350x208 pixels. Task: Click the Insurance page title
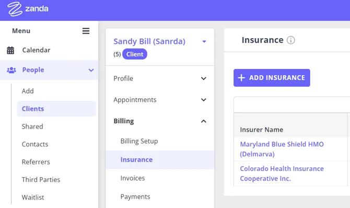(262, 40)
